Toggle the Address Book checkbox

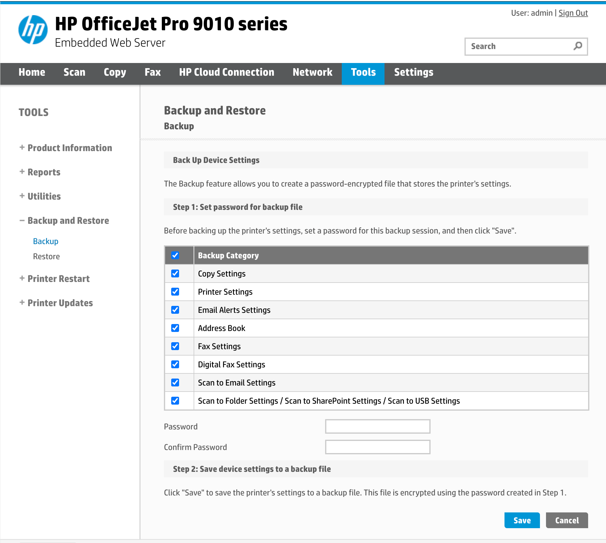click(x=175, y=328)
